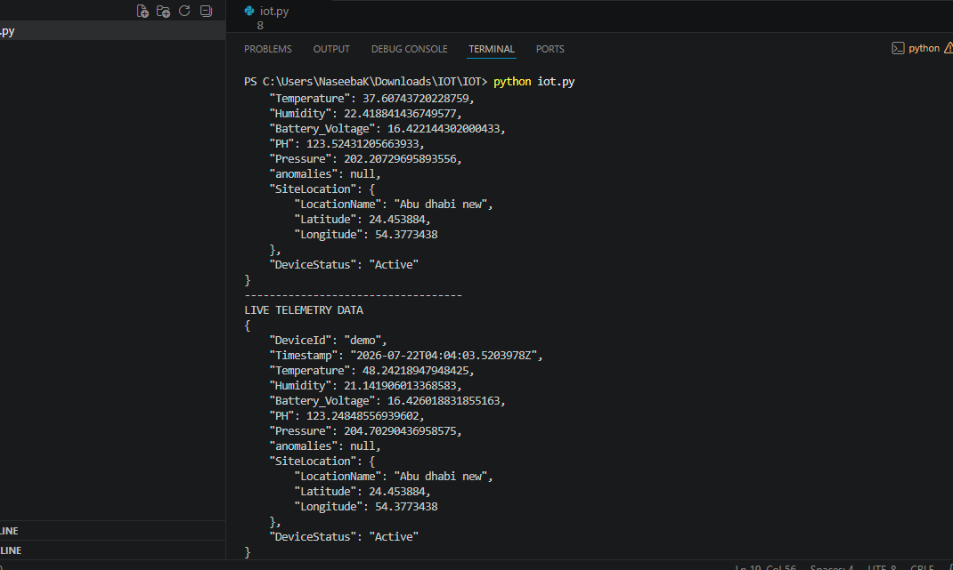This screenshot has width=953, height=570.
Task: Click the PH 123.52431205663933 line
Action: (346, 144)
